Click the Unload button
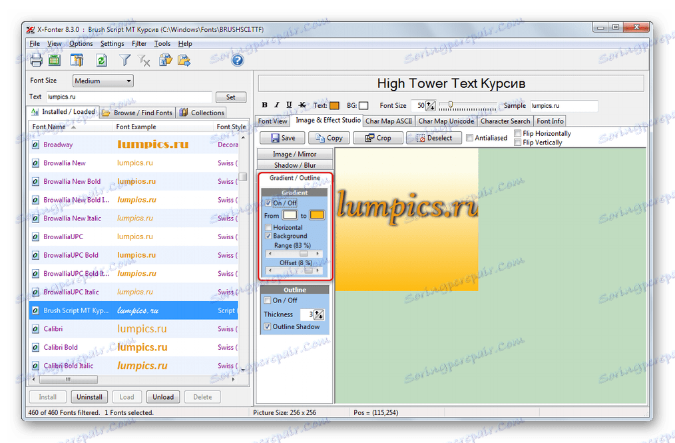Image resolution: width=675 pixels, height=443 pixels. pos(163,397)
